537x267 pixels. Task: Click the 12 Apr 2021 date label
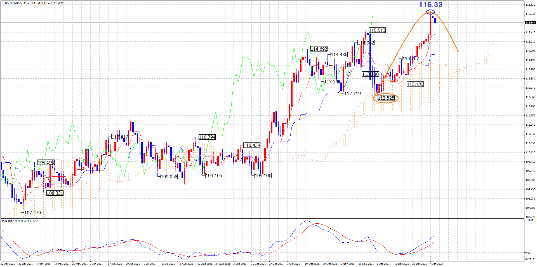(8, 264)
